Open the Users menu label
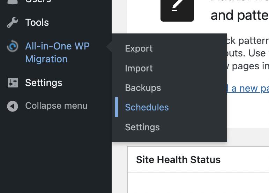Image resolution: width=269 pixels, height=193 pixels. click(x=38, y=1)
